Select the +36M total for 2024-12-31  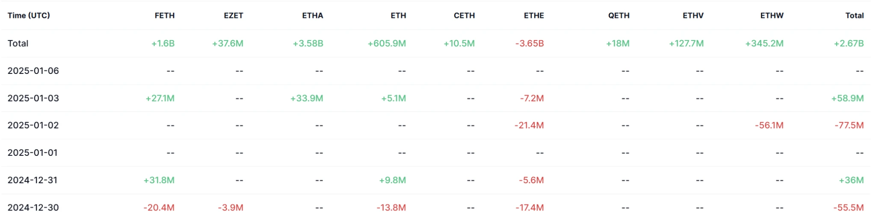click(x=851, y=180)
